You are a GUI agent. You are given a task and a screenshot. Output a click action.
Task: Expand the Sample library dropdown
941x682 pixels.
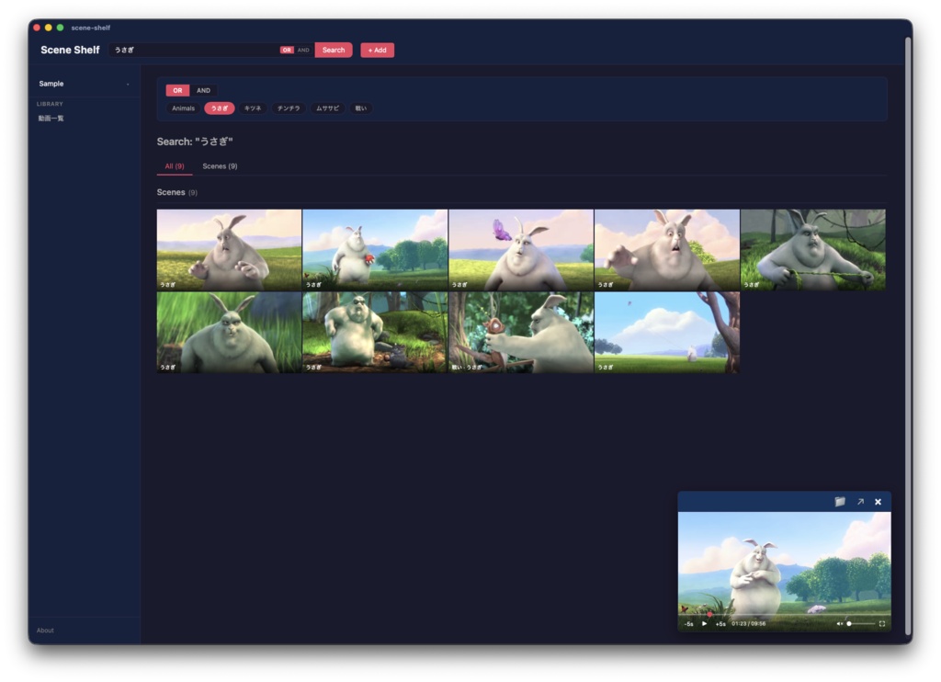pos(84,84)
